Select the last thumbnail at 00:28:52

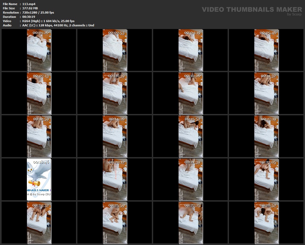click(x=266, y=222)
